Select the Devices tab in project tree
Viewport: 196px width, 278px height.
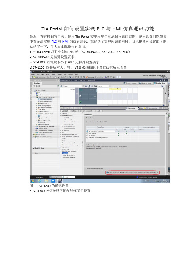(x=37, y=83)
